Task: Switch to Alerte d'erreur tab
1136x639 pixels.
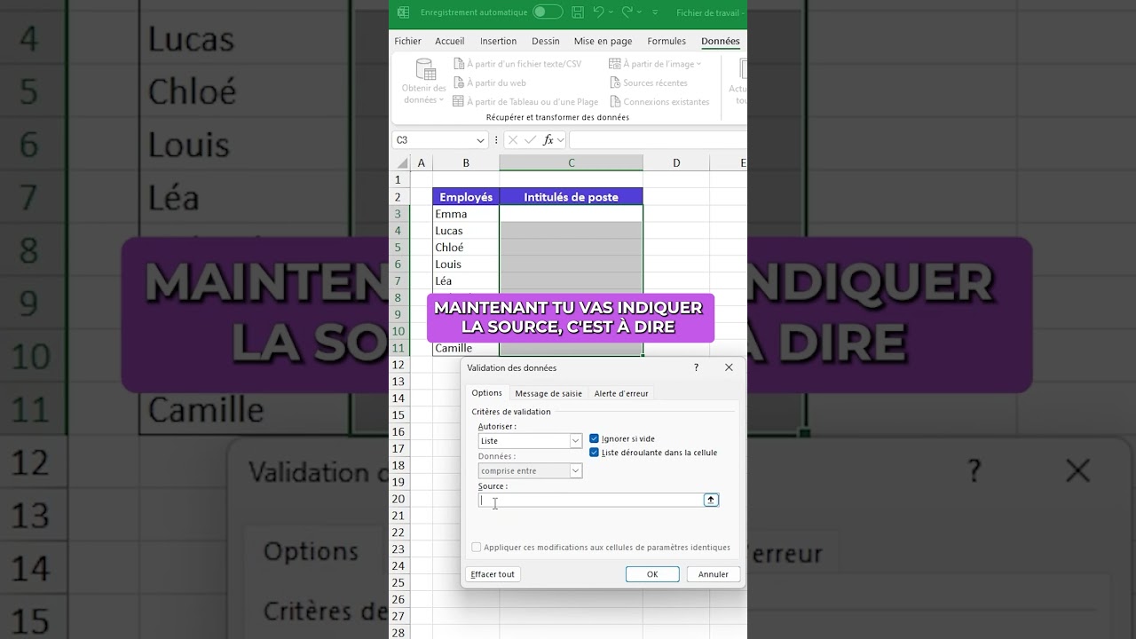Action: point(621,393)
